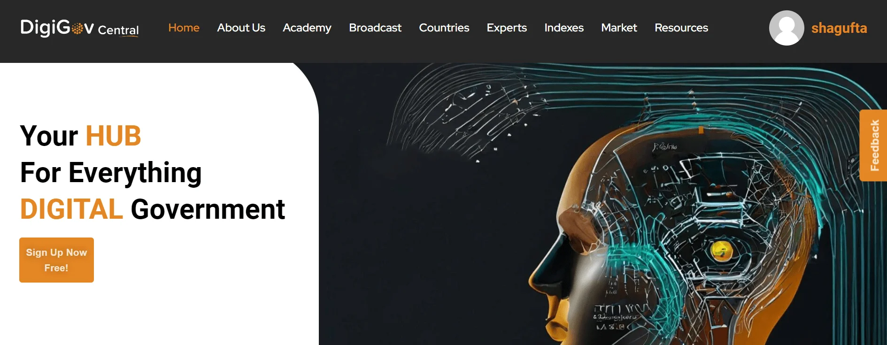Click the shagufta username link
Image resolution: width=887 pixels, height=345 pixels.
pos(839,28)
